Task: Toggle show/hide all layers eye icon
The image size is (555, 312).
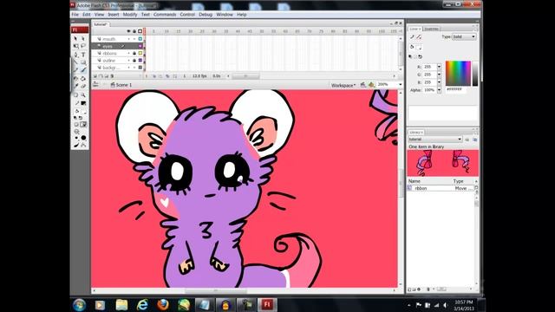Action: [x=129, y=31]
